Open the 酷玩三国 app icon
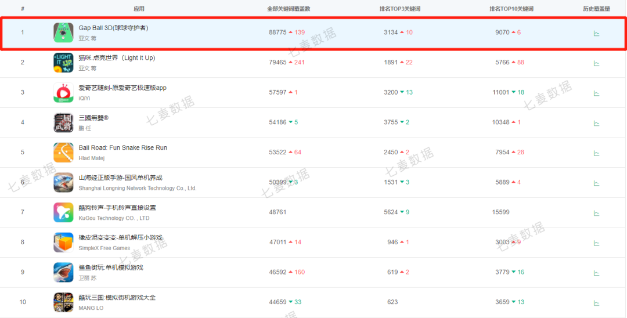Screen dimensions: 627x318 coord(64,302)
